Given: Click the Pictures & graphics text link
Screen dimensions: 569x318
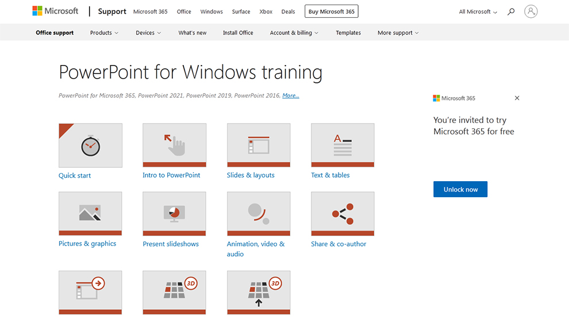Looking at the screenshot, I should [87, 244].
